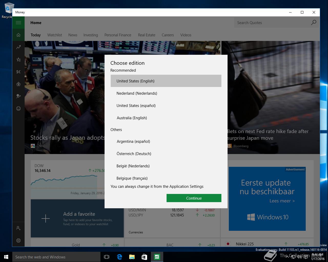The height and width of the screenshot is (262, 328).
Task: Go to Home via sidebar house icon
Action: (x=18, y=35)
